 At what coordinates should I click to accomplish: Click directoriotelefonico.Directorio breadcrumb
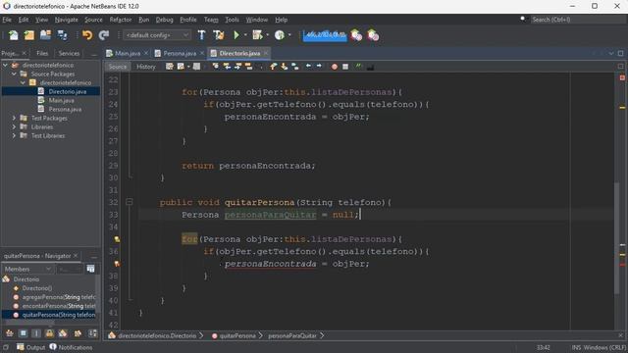tap(157, 335)
